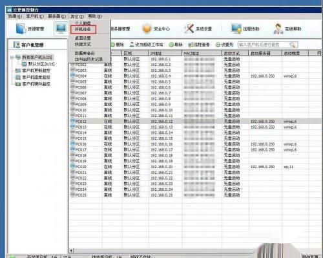Click the 远程查看 icon
The height and width of the screenshot is (258, 323).
tap(191, 45)
